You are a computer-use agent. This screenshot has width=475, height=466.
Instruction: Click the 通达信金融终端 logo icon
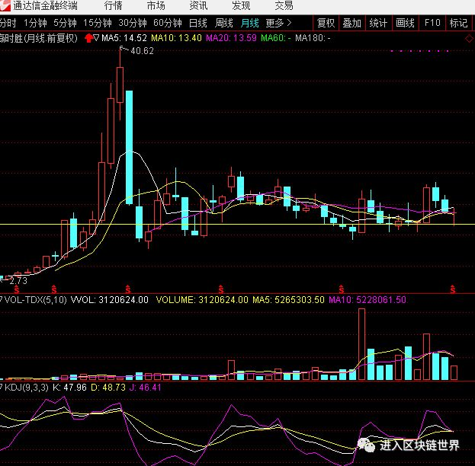(5, 5)
